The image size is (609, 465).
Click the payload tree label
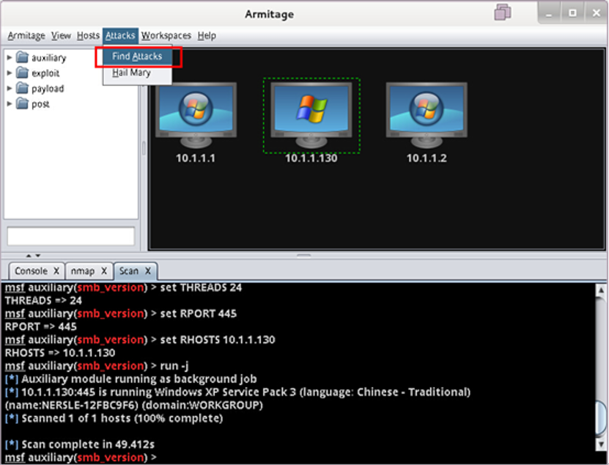point(48,89)
